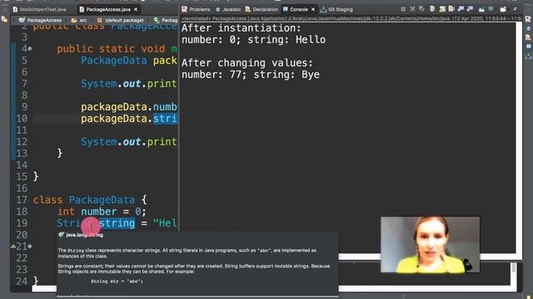The image size is (533, 299).
Task: Click console line 'number: 77; string: Bye'
Action: [x=251, y=75]
